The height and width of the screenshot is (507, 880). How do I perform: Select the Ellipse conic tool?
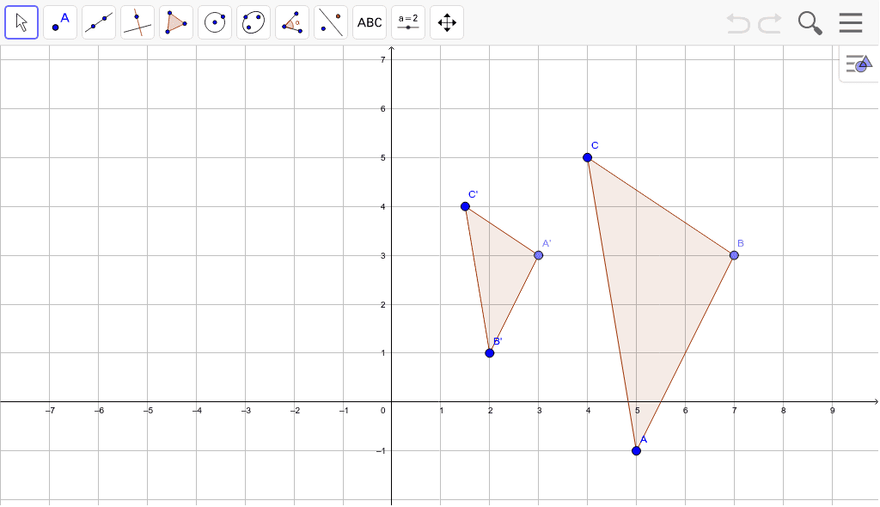click(x=254, y=22)
